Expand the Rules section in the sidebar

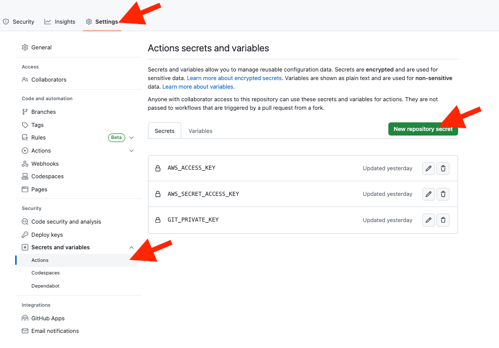[x=131, y=137]
